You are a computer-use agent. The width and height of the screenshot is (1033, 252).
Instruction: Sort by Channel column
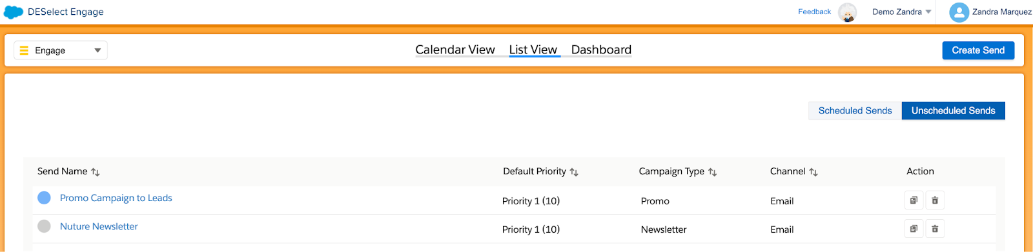813,172
